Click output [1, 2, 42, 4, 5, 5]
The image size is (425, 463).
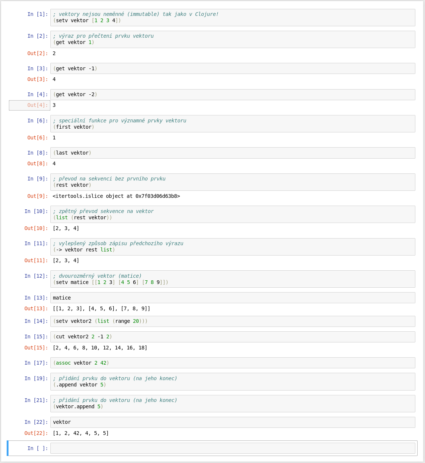click(x=81, y=433)
